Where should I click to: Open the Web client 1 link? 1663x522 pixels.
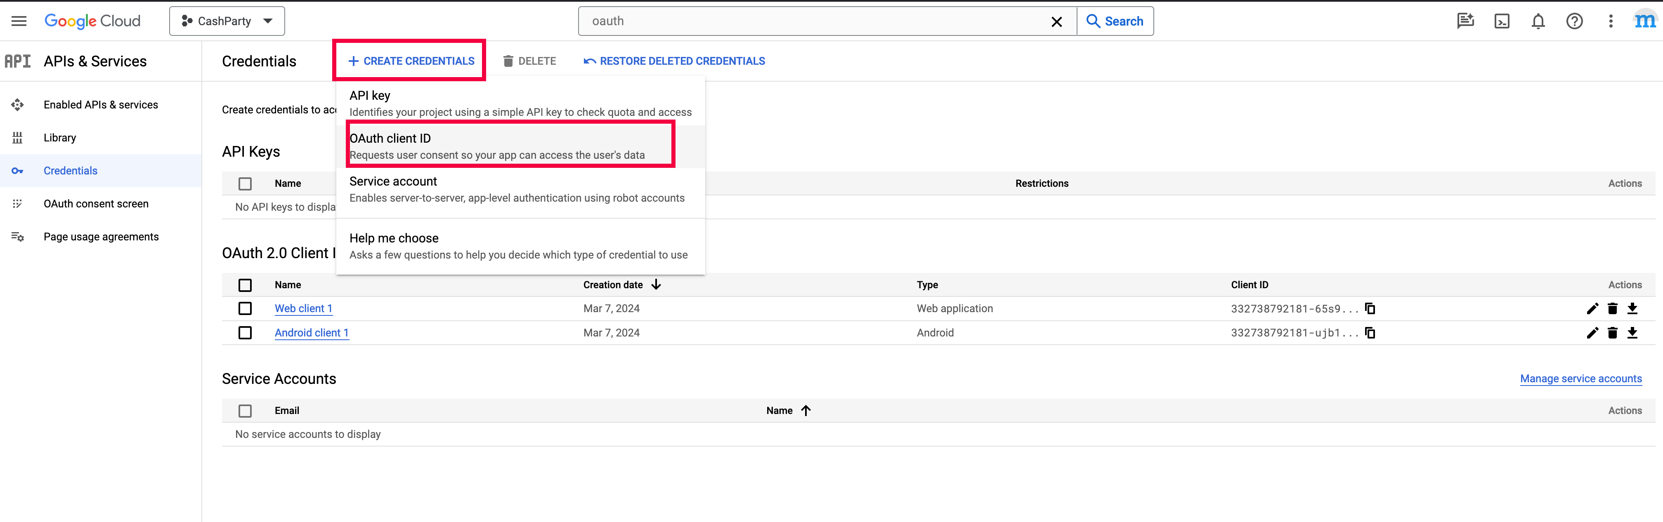click(303, 308)
